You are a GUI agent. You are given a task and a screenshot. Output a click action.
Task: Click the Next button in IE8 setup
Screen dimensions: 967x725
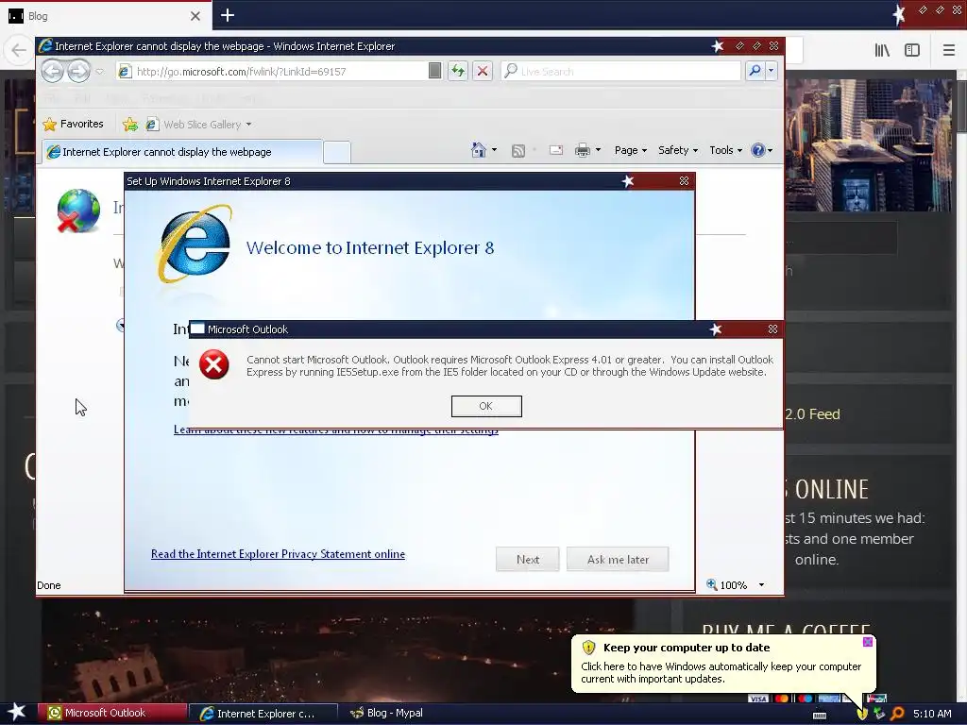tap(527, 559)
